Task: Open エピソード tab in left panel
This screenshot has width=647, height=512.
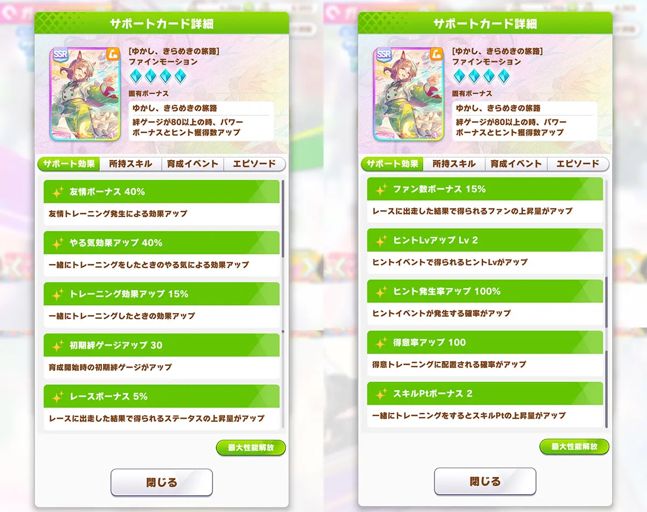Action: point(254,164)
